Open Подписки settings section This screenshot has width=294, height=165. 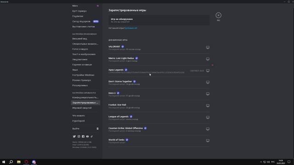pos(85,16)
